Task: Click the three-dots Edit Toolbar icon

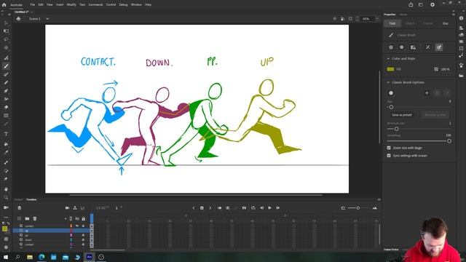Action: 6,217
